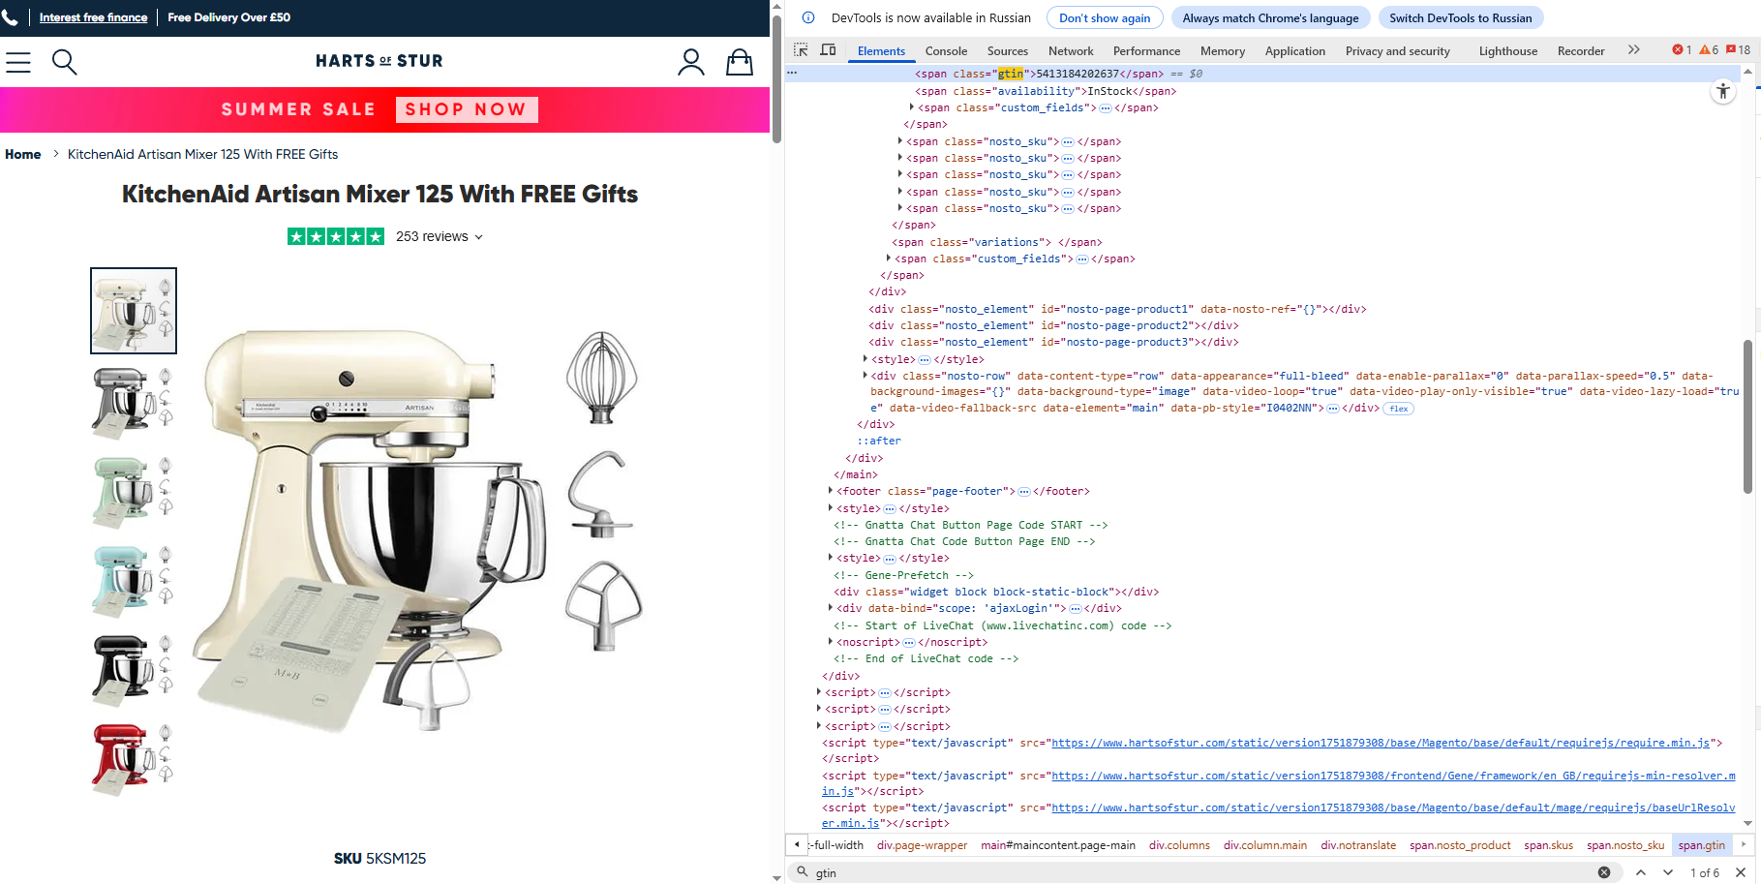Image resolution: width=1761 pixels, height=884 pixels.
Task: Select the black mixer thumbnail
Action: tap(134, 669)
